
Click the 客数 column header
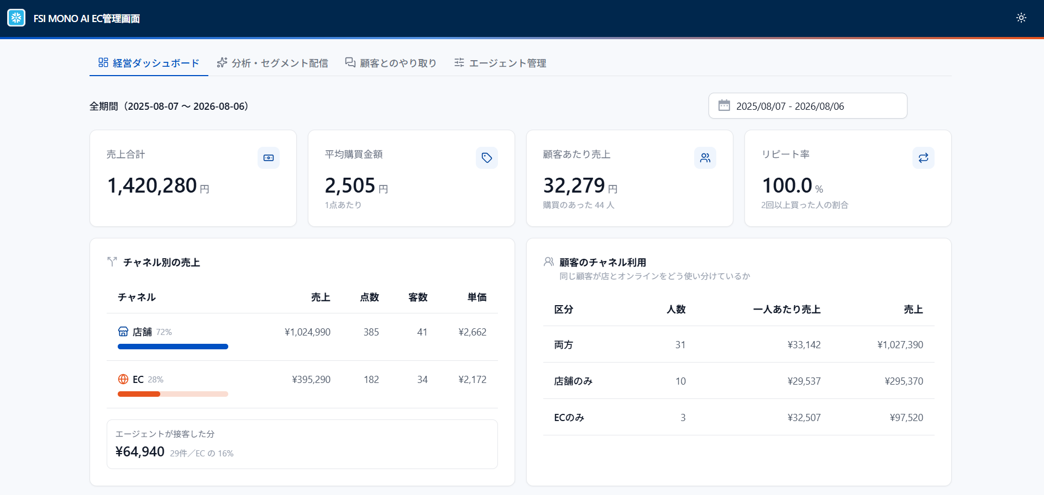tap(418, 297)
